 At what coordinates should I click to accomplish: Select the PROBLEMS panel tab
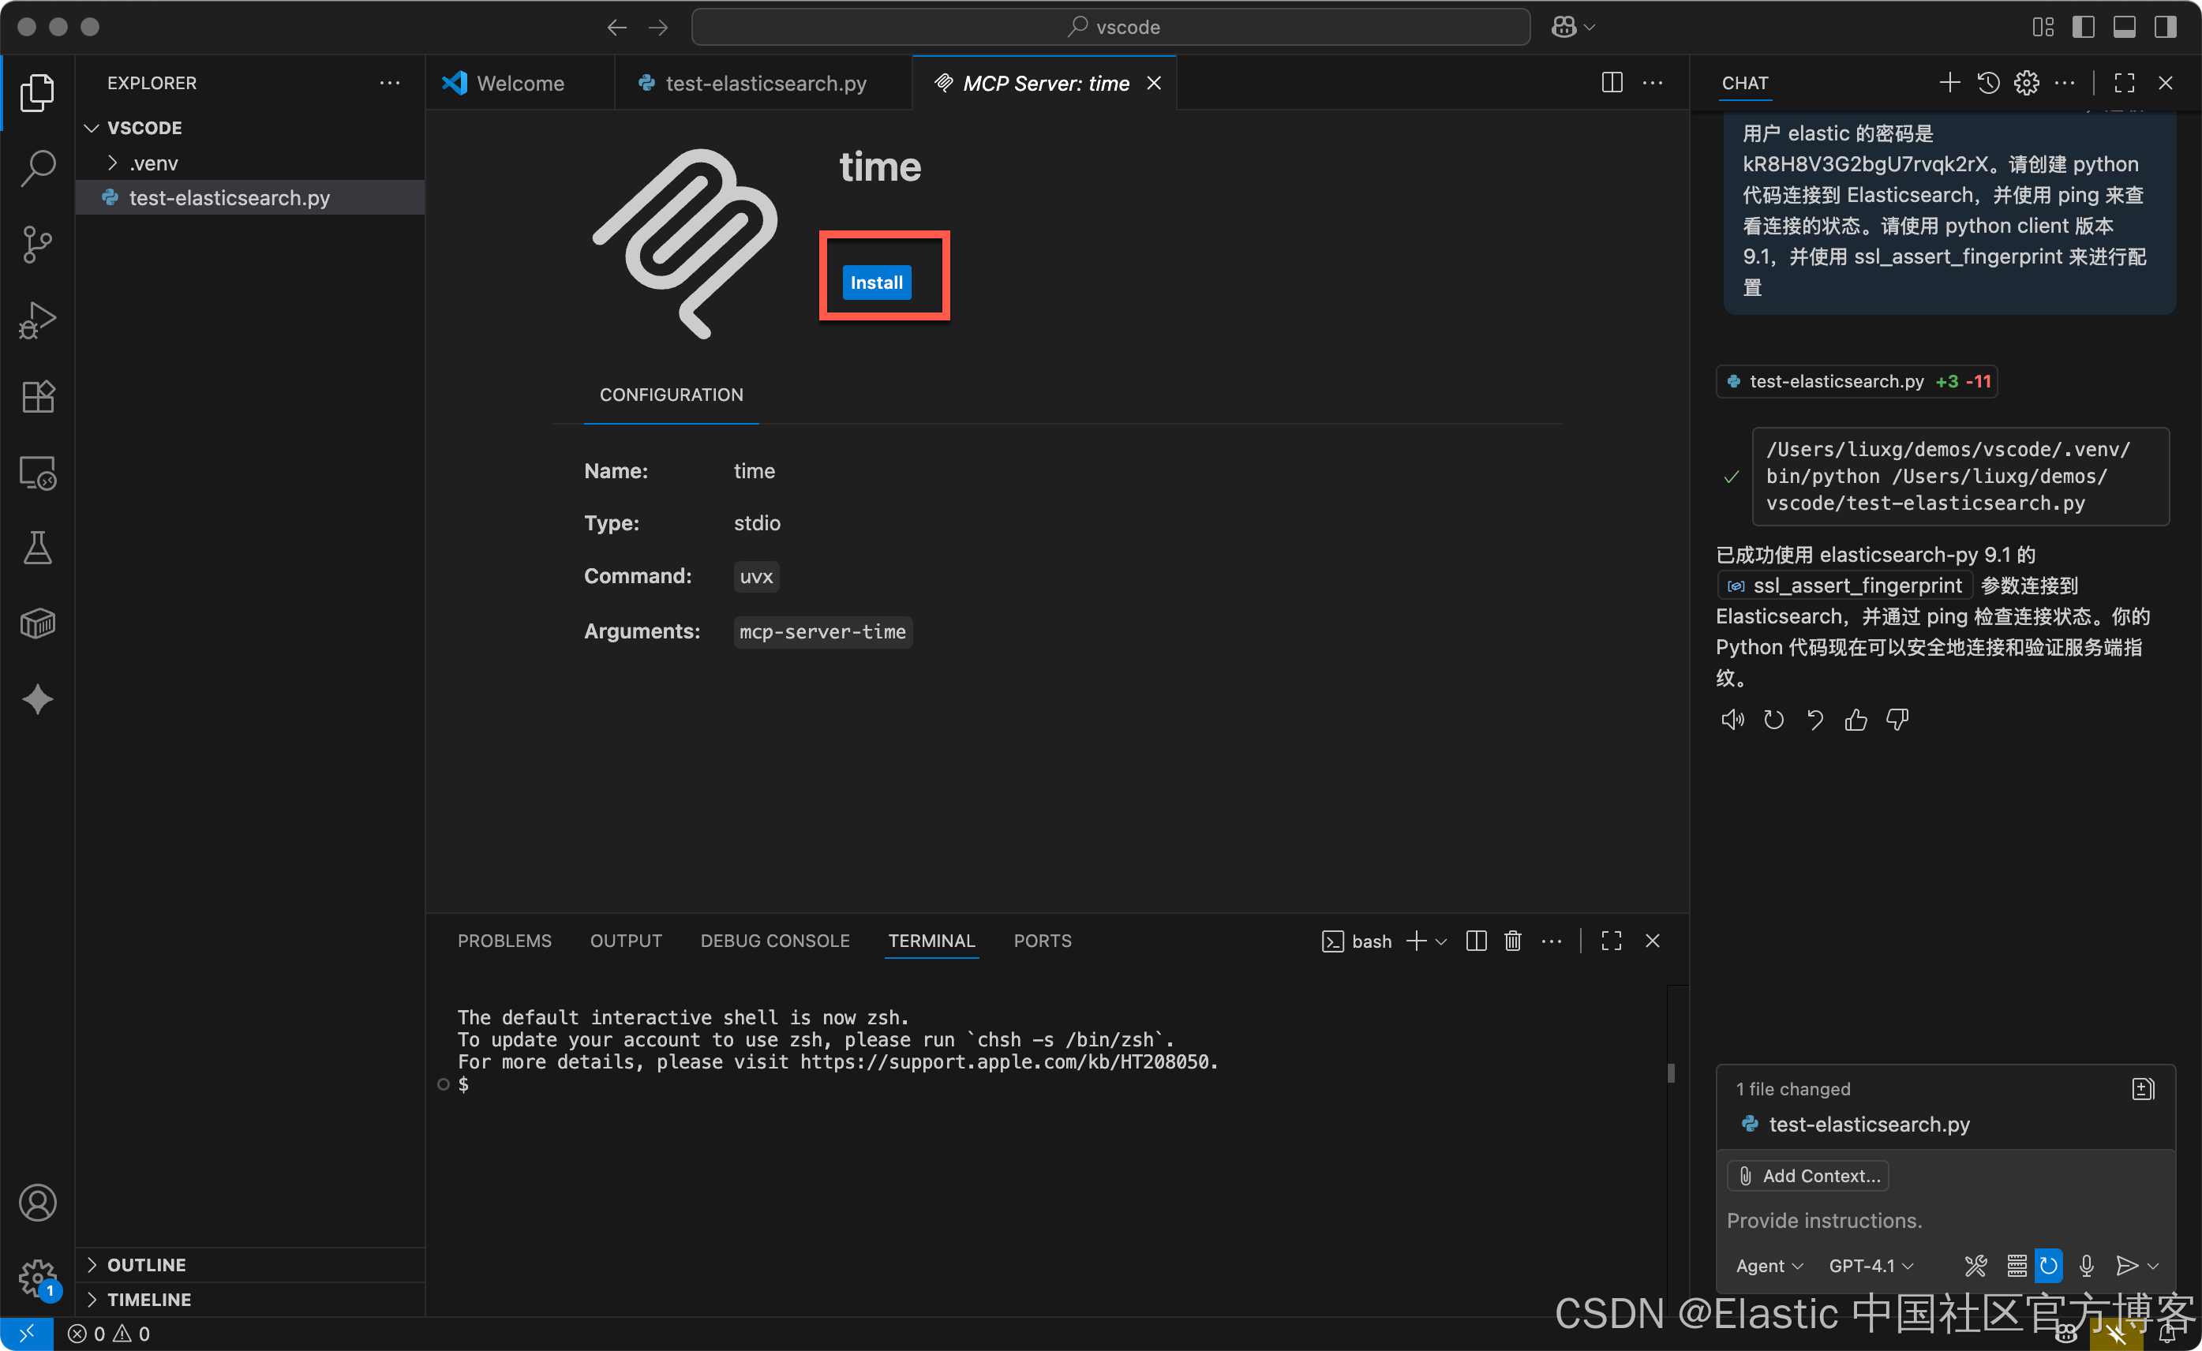504,941
